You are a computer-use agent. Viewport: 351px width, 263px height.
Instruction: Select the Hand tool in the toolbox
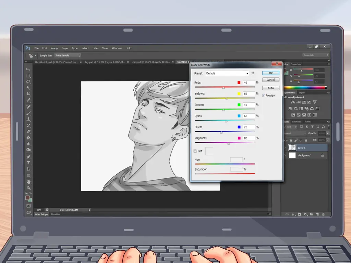click(x=28, y=182)
